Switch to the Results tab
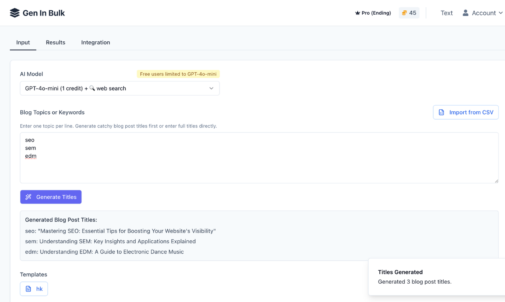The width and height of the screenshot is (505, 302). (55, 43)
